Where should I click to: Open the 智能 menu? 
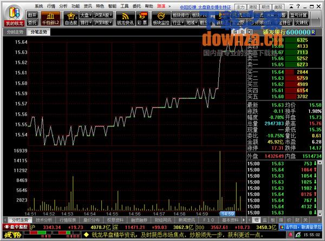click(x=112, y=5)
